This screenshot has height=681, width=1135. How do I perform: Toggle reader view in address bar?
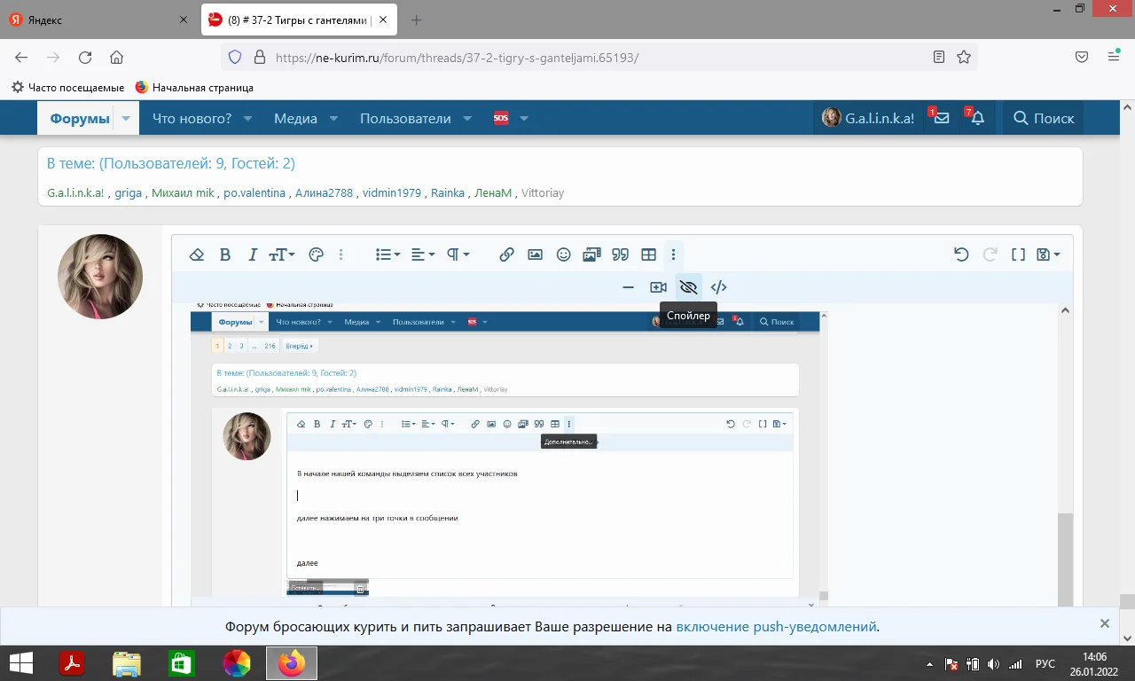(939, 57)
